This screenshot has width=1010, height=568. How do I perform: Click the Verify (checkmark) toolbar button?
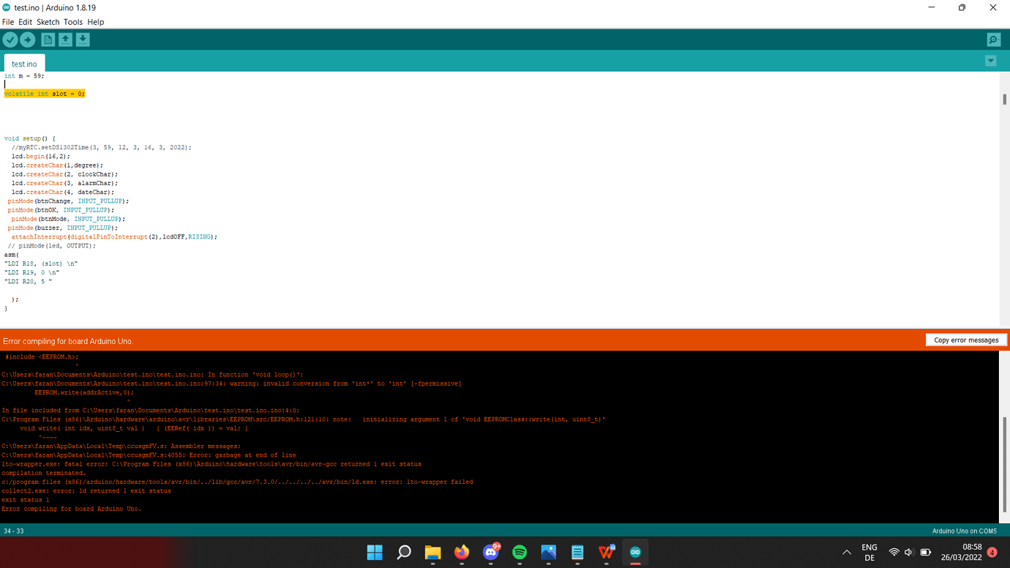pyautogui.click(x=10, y=40)
